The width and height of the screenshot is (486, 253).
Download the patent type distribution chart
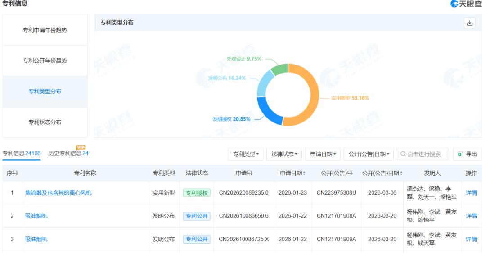point(470,23)
